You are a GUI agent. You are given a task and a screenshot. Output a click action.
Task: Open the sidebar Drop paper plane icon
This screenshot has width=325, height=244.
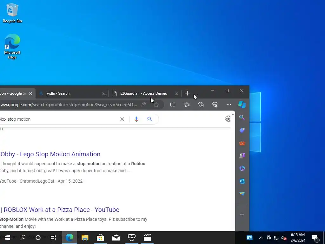click(x=242, y=193)
